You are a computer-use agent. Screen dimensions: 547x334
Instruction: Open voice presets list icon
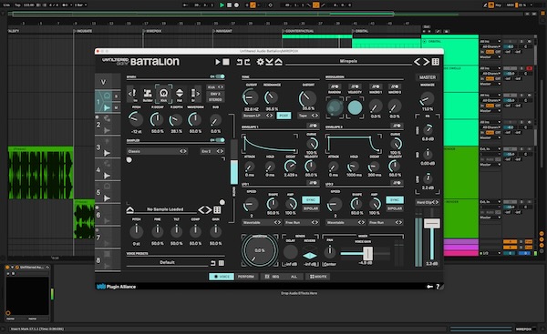222,263
